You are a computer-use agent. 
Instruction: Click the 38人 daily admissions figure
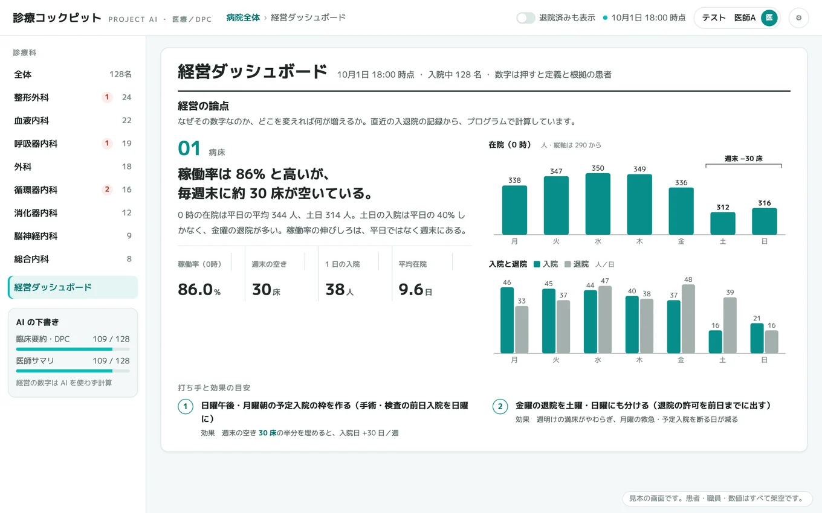[x=339, y=290]
